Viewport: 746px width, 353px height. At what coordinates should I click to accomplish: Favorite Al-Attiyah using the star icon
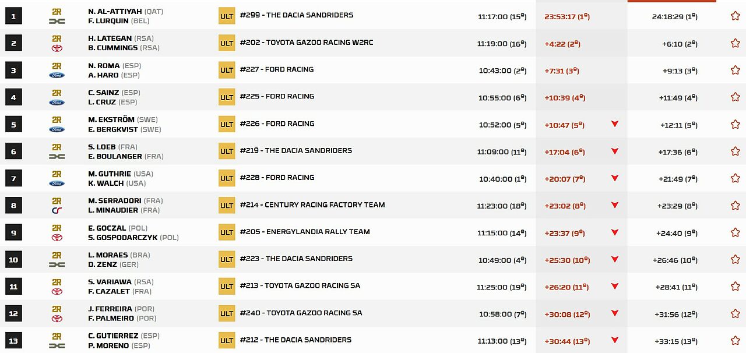click(735, 15)
